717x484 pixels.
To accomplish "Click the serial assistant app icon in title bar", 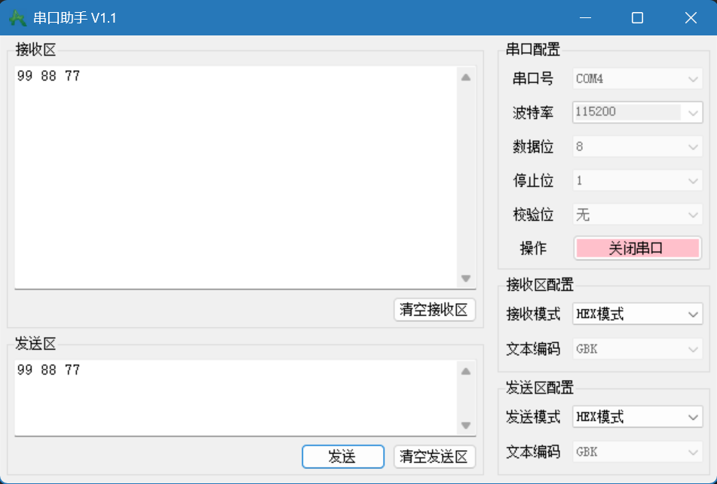I will point(17,18).
